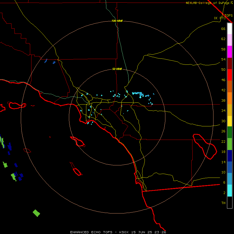The width and height of the screenshot is (234, 234).
Task: Click the legend value 66
Action: (223, 29)
